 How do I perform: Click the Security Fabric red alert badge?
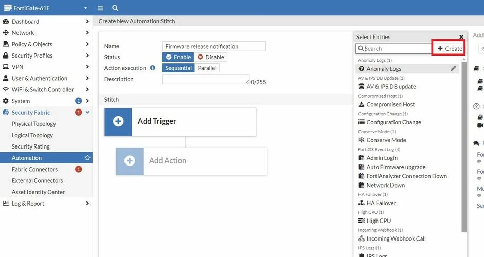click(78, 112)
